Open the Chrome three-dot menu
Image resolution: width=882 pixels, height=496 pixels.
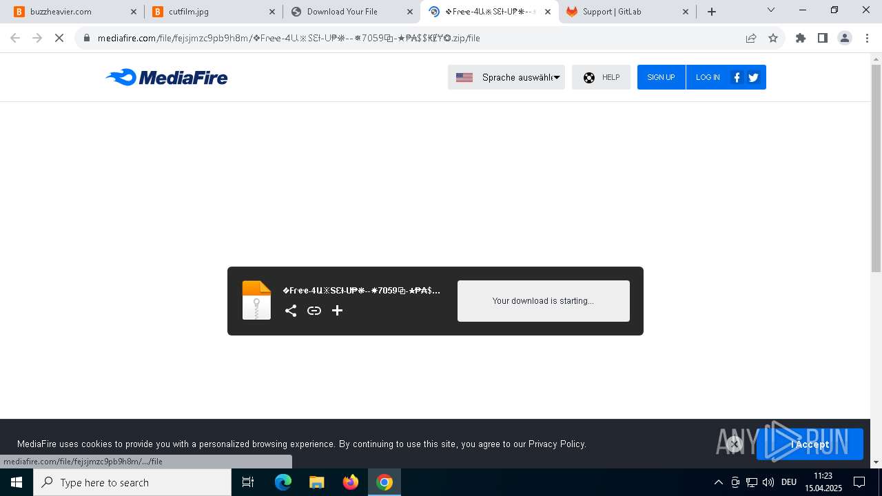point(866,38)
